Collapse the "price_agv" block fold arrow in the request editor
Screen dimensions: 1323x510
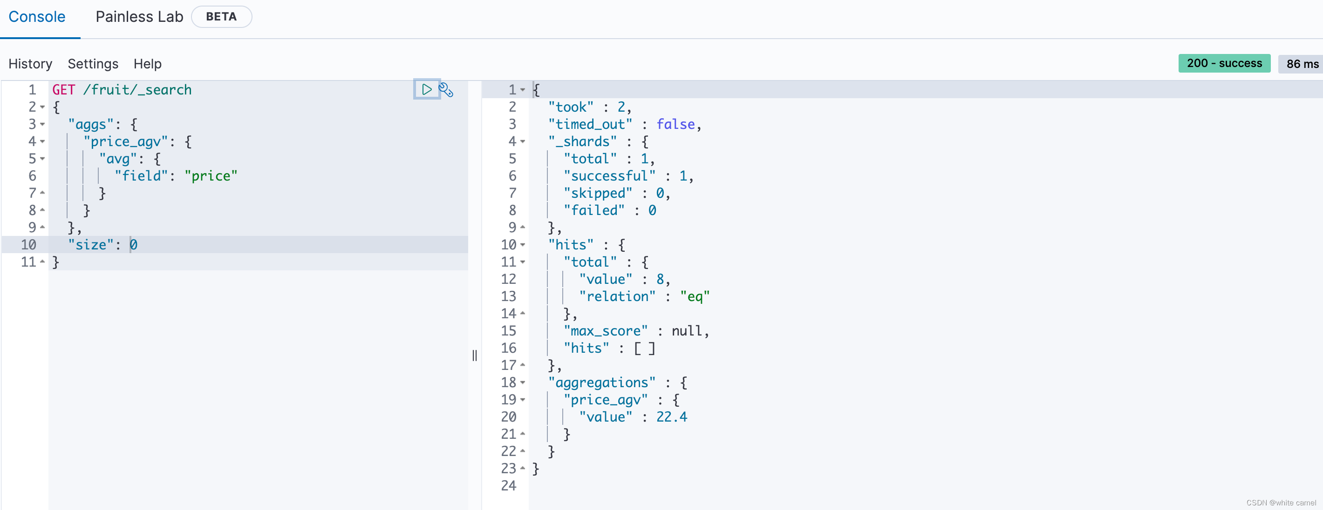pos(43,141)
